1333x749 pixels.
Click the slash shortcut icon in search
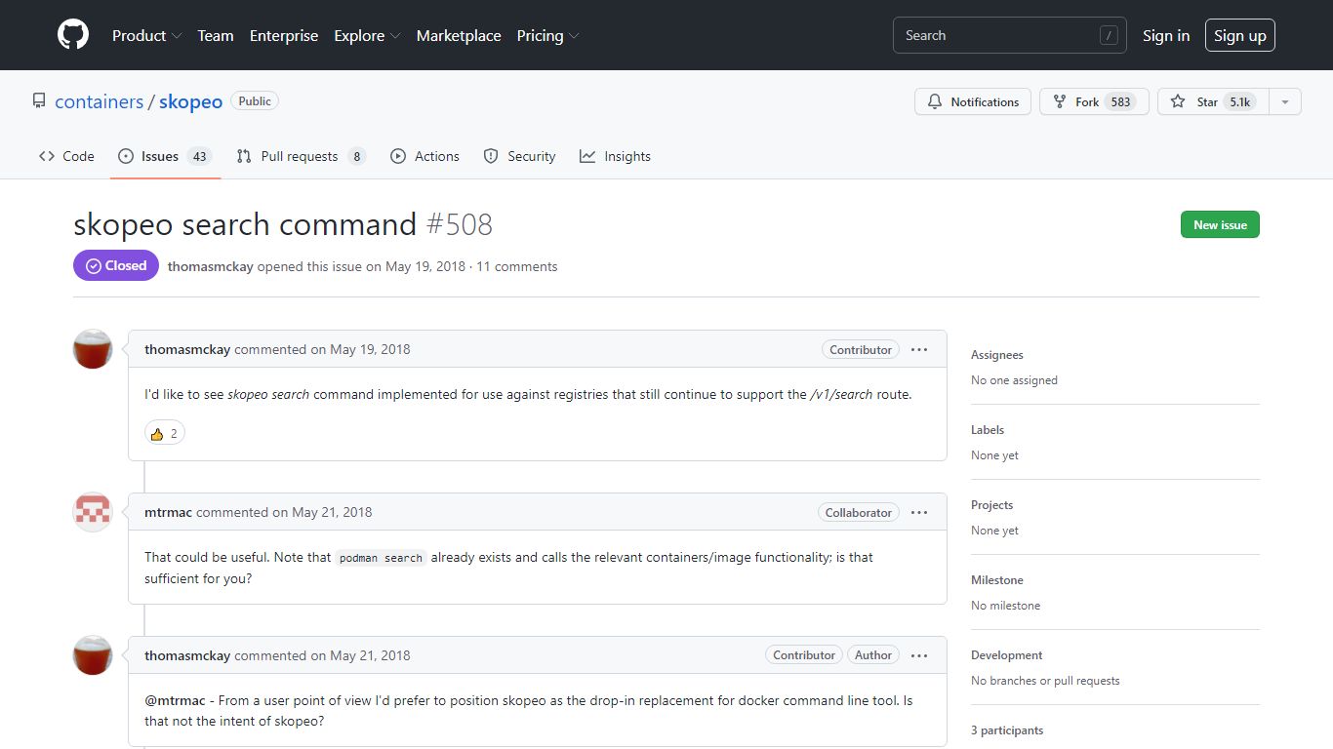pyautogui.click(x=1109, y=36)
